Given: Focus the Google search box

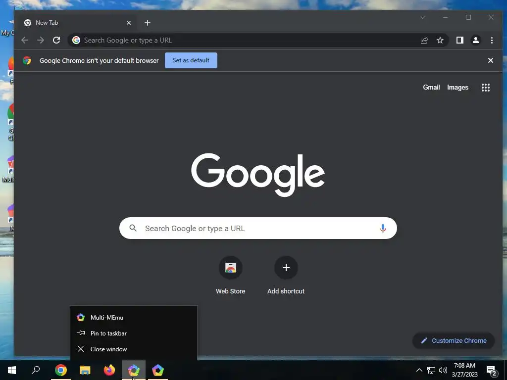Looking at the screenshot, I should [258, 228].
